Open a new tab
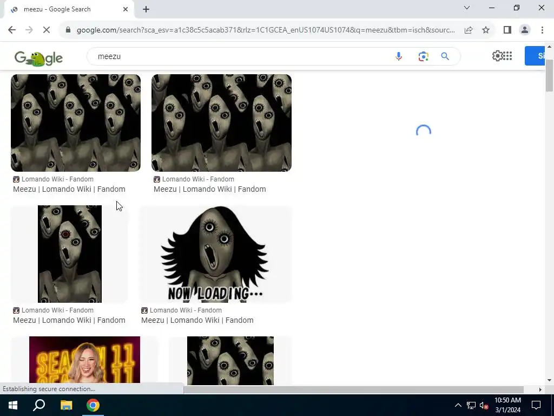 click(x=146, y=10)
